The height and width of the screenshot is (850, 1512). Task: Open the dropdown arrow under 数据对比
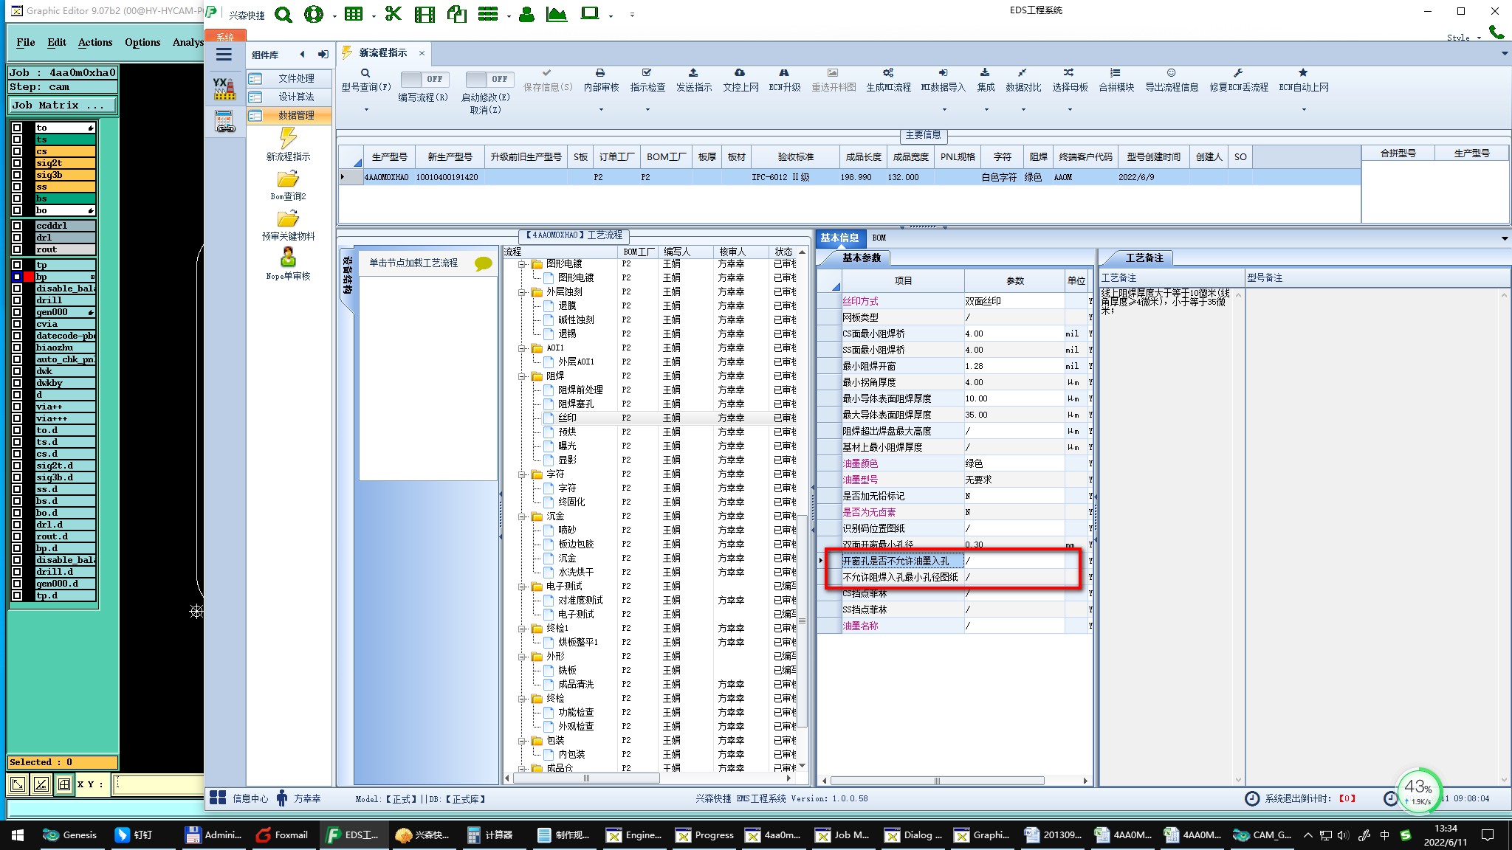coord(1023,109)
